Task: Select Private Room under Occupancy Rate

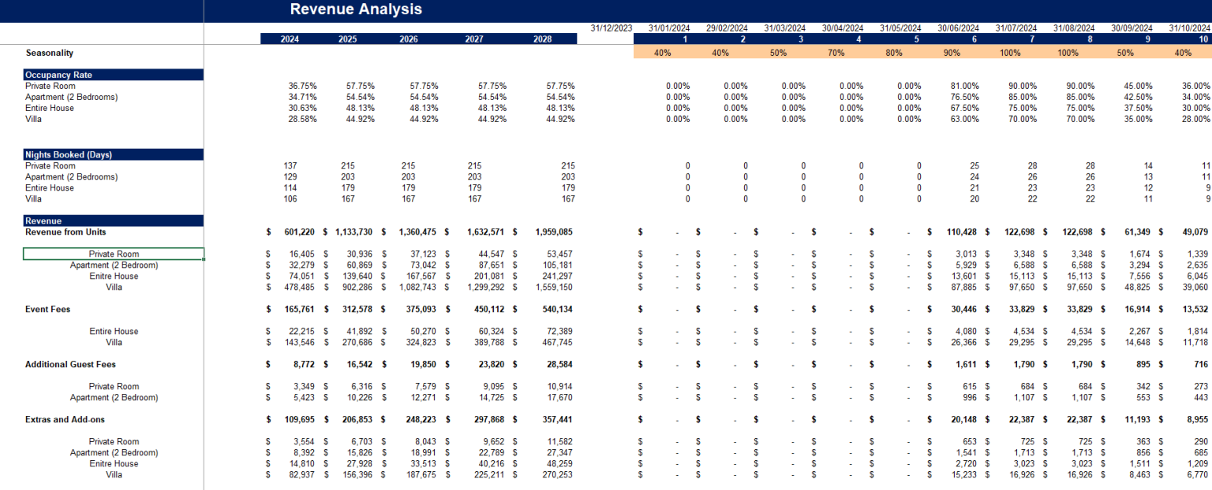Action: coord(50,86)
